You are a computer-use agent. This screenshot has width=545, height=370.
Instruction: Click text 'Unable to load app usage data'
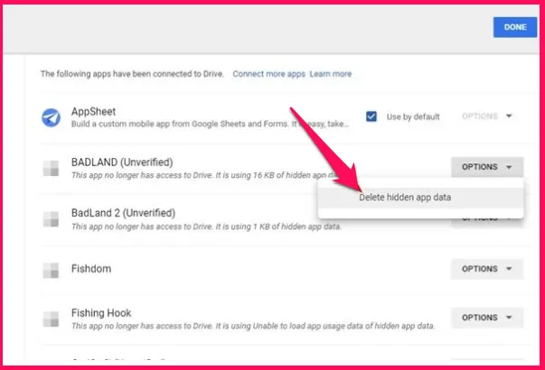coord(308,326)
